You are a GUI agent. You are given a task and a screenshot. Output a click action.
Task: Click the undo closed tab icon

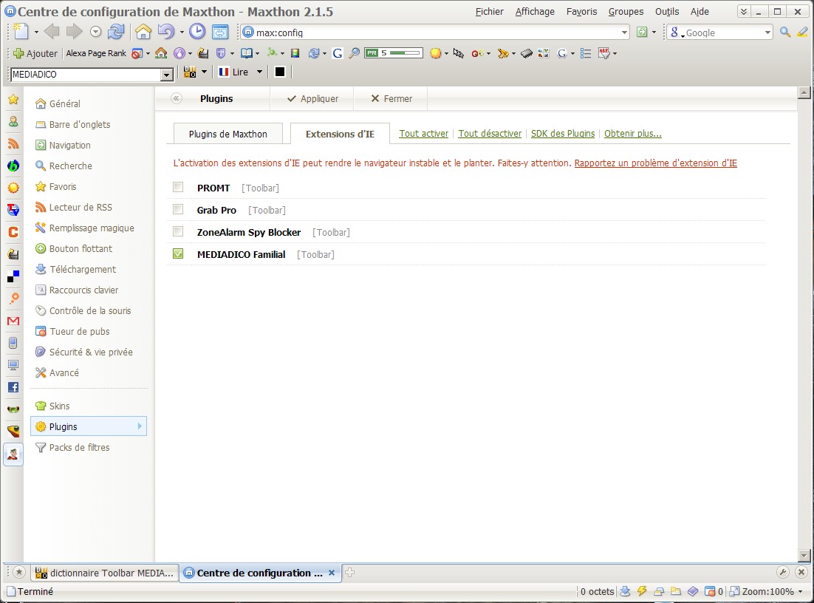pyautogui.click(x=166, y=32)
